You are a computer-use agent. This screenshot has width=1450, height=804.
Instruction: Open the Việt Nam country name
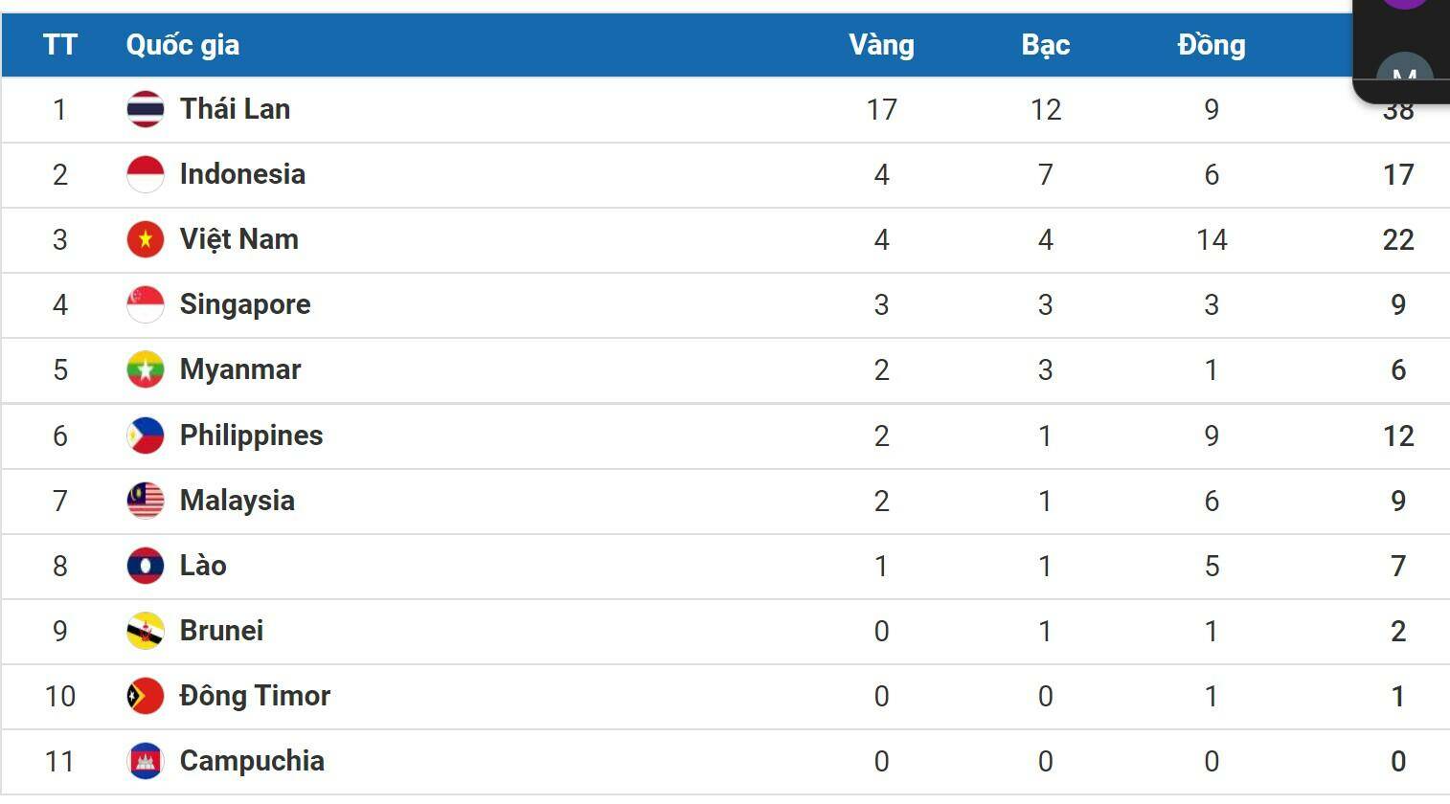tap(238, 239)
